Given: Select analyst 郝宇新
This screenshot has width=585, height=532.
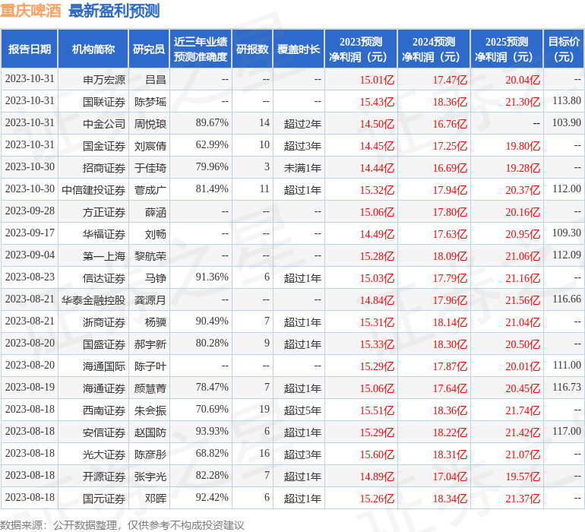Looking at the screenshot, I should (x=150, y=344).
